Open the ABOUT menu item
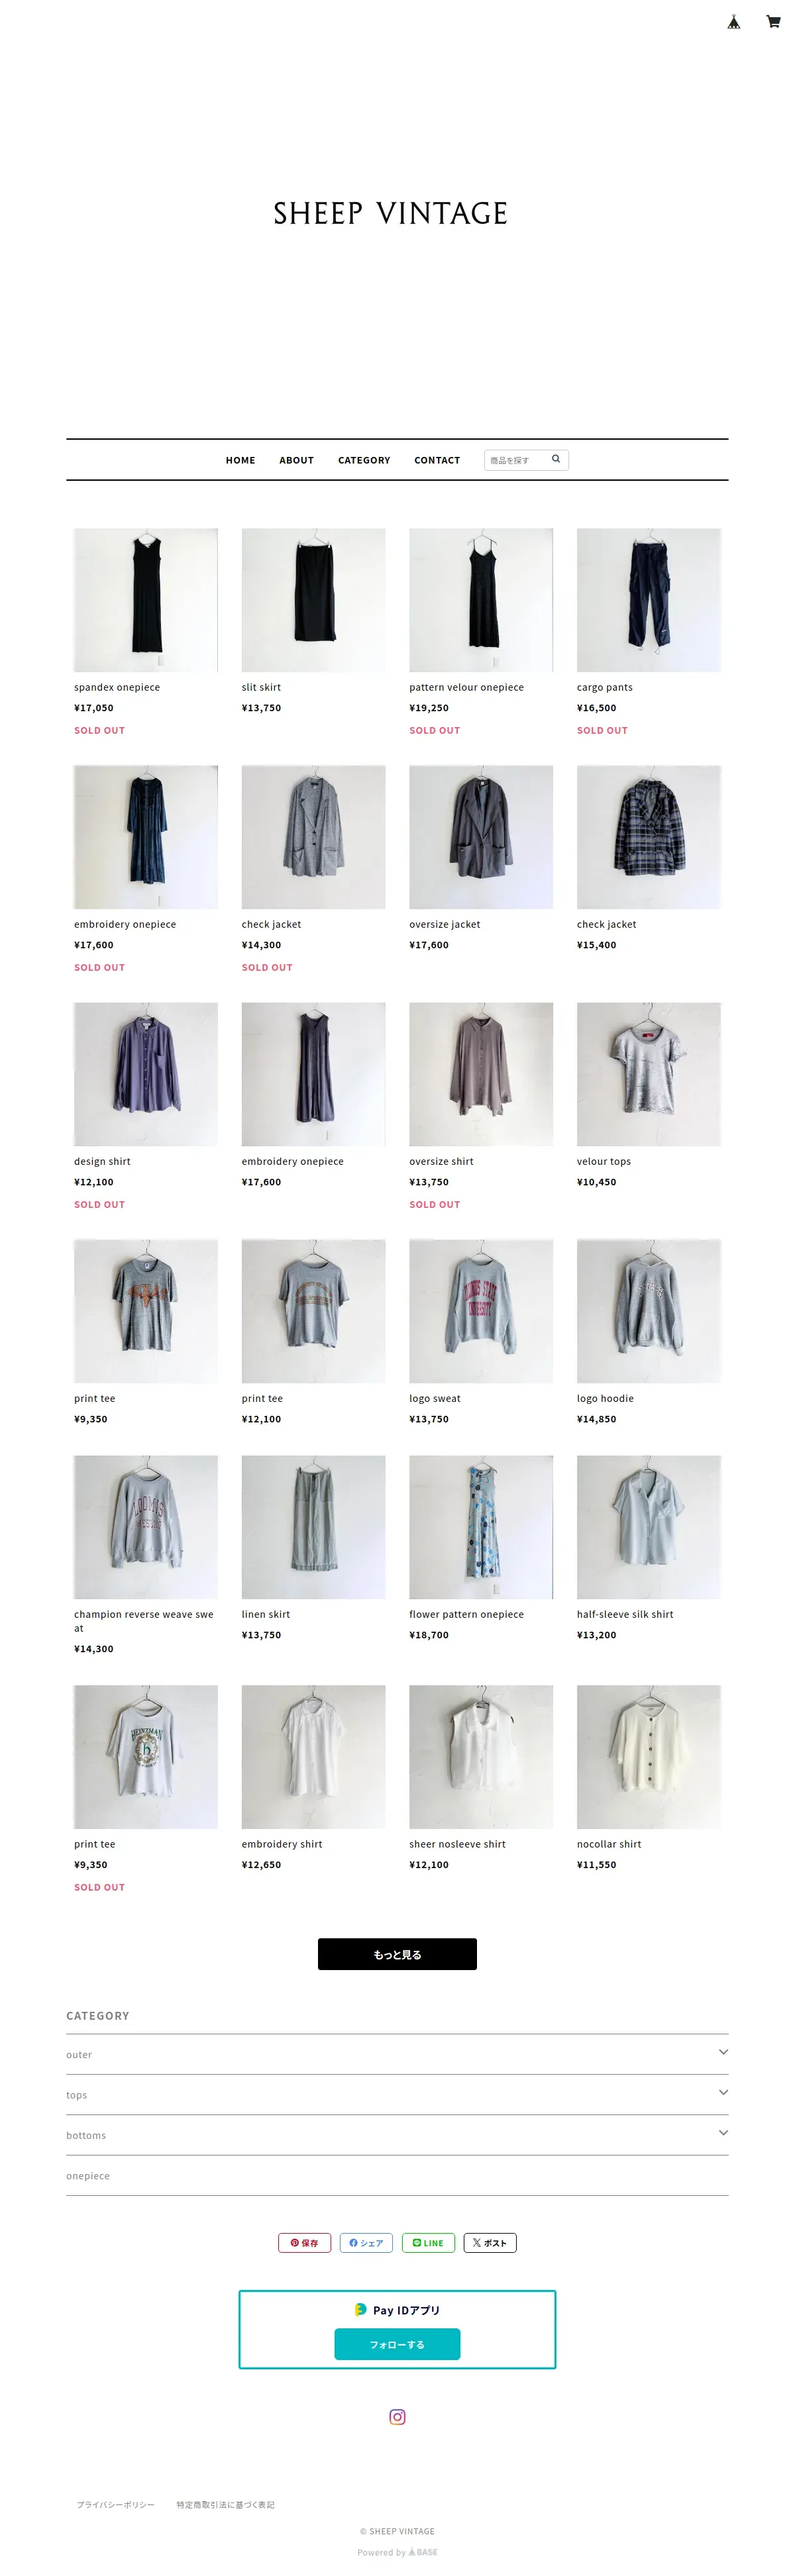Screen dimensions: 795x2576 coord(296,460)
